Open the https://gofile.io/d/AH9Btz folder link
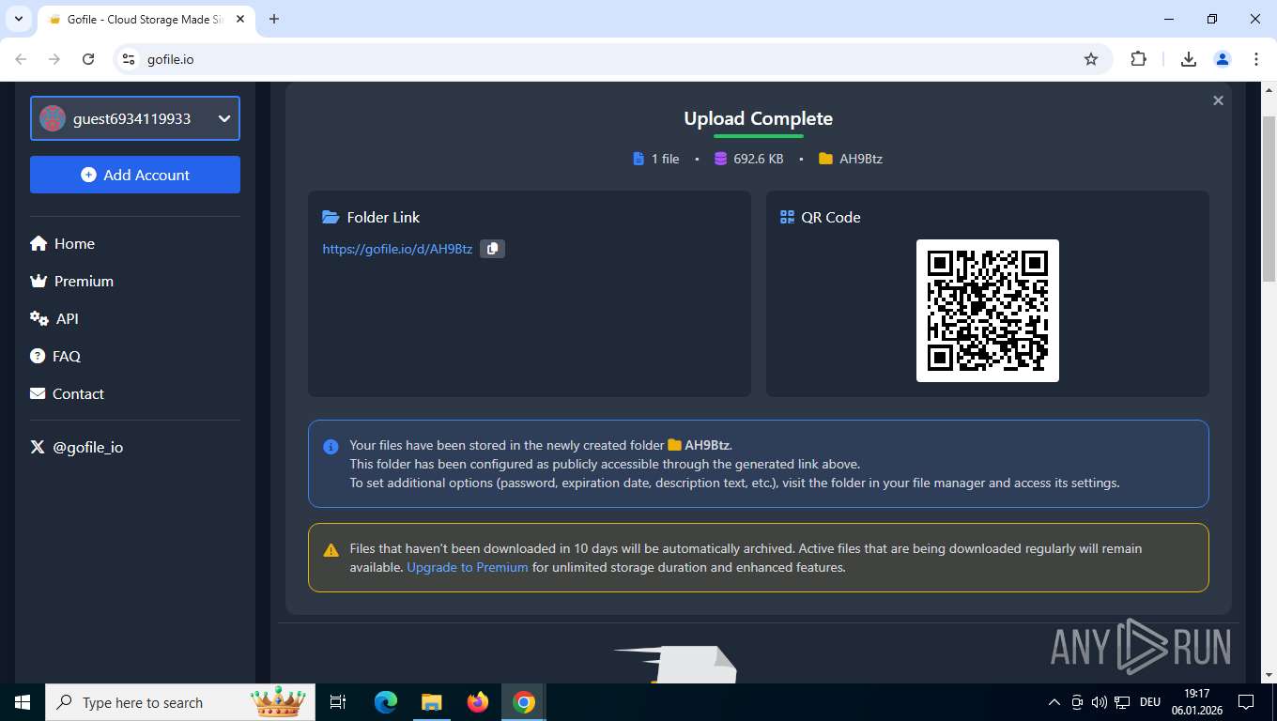The width and height of the screenshot is (1277, 721). pos(397,249)
